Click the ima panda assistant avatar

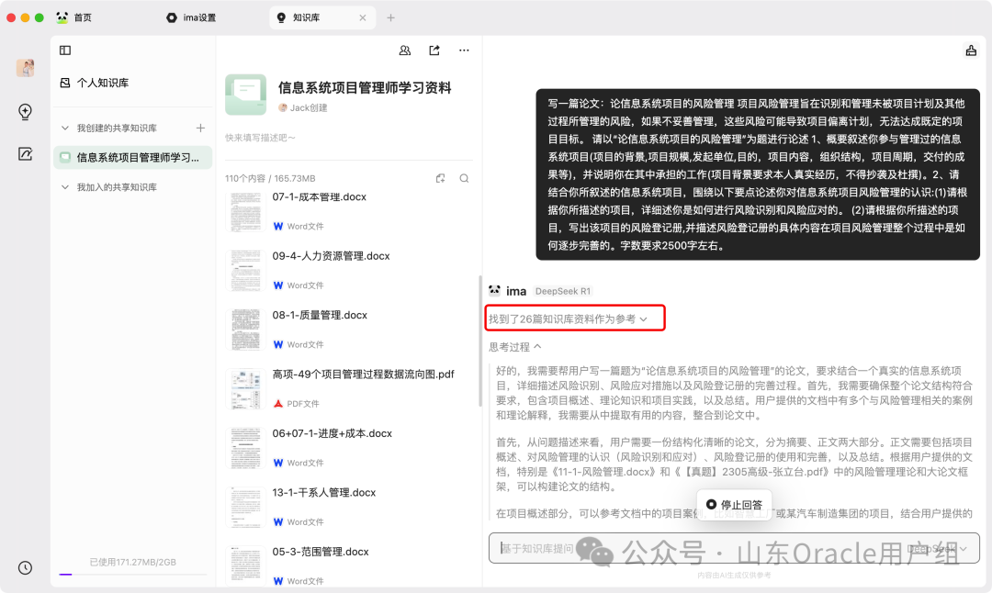(x=495, y=291)
